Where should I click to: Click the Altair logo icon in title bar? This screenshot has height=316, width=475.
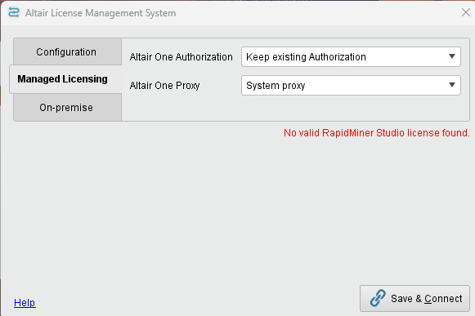pyautogui.click(x=14, y=13)
